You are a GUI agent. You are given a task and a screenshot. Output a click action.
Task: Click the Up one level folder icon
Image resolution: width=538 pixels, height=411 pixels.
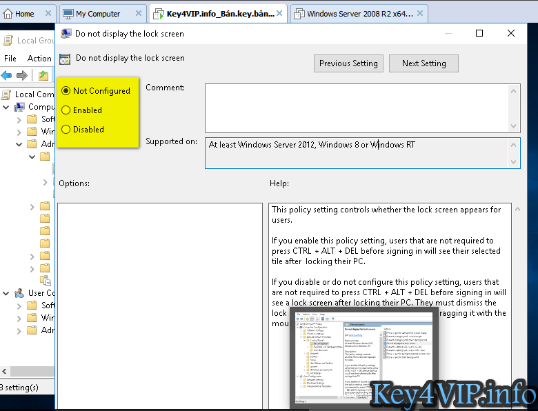pos(43,75)
